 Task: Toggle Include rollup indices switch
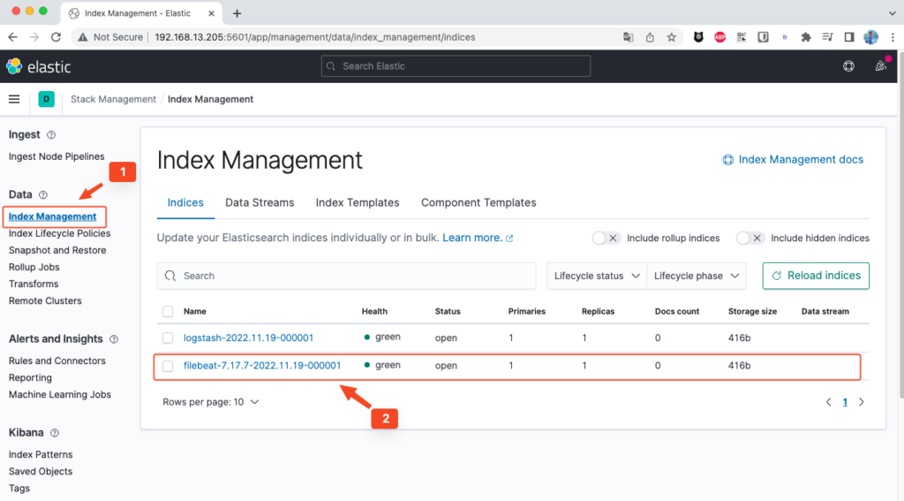click(x=606, y=238)
